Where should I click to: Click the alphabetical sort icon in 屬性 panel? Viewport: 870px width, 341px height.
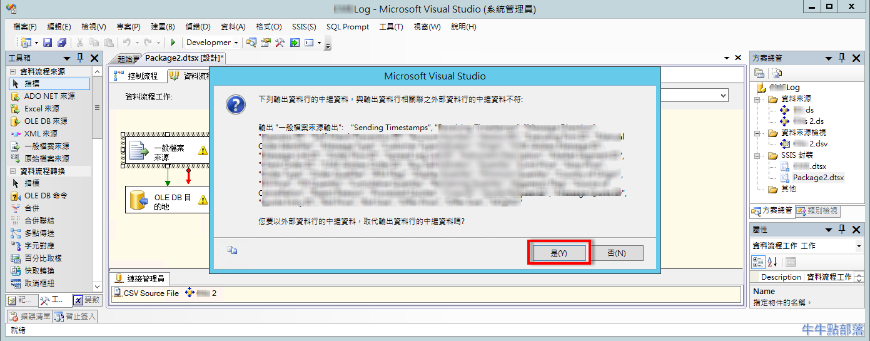click(x=772, y=262)
